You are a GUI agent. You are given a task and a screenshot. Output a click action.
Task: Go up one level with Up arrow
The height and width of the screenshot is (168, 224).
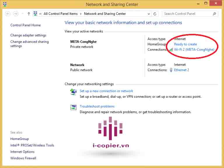29,14
